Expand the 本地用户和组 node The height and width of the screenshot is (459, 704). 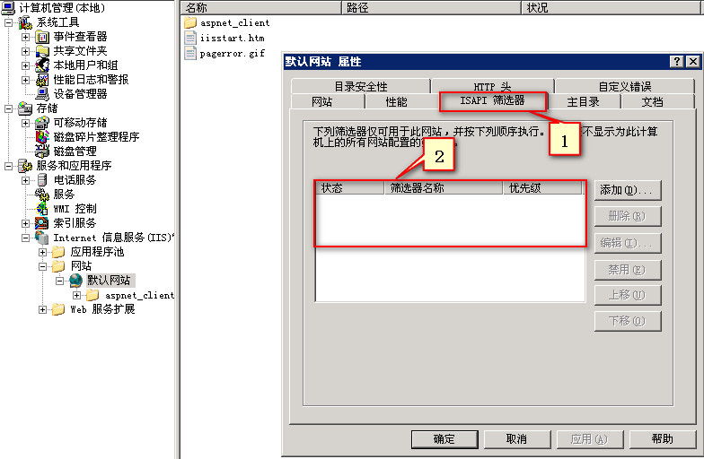[x=25, y=65]
